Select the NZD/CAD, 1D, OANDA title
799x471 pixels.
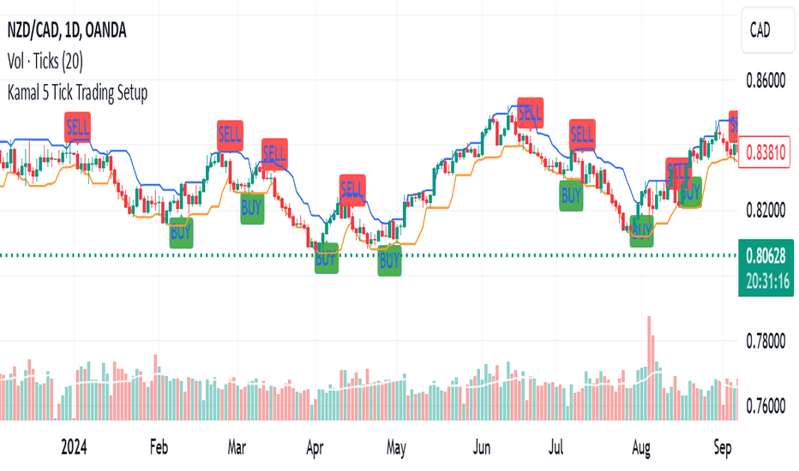coord(67,31)
